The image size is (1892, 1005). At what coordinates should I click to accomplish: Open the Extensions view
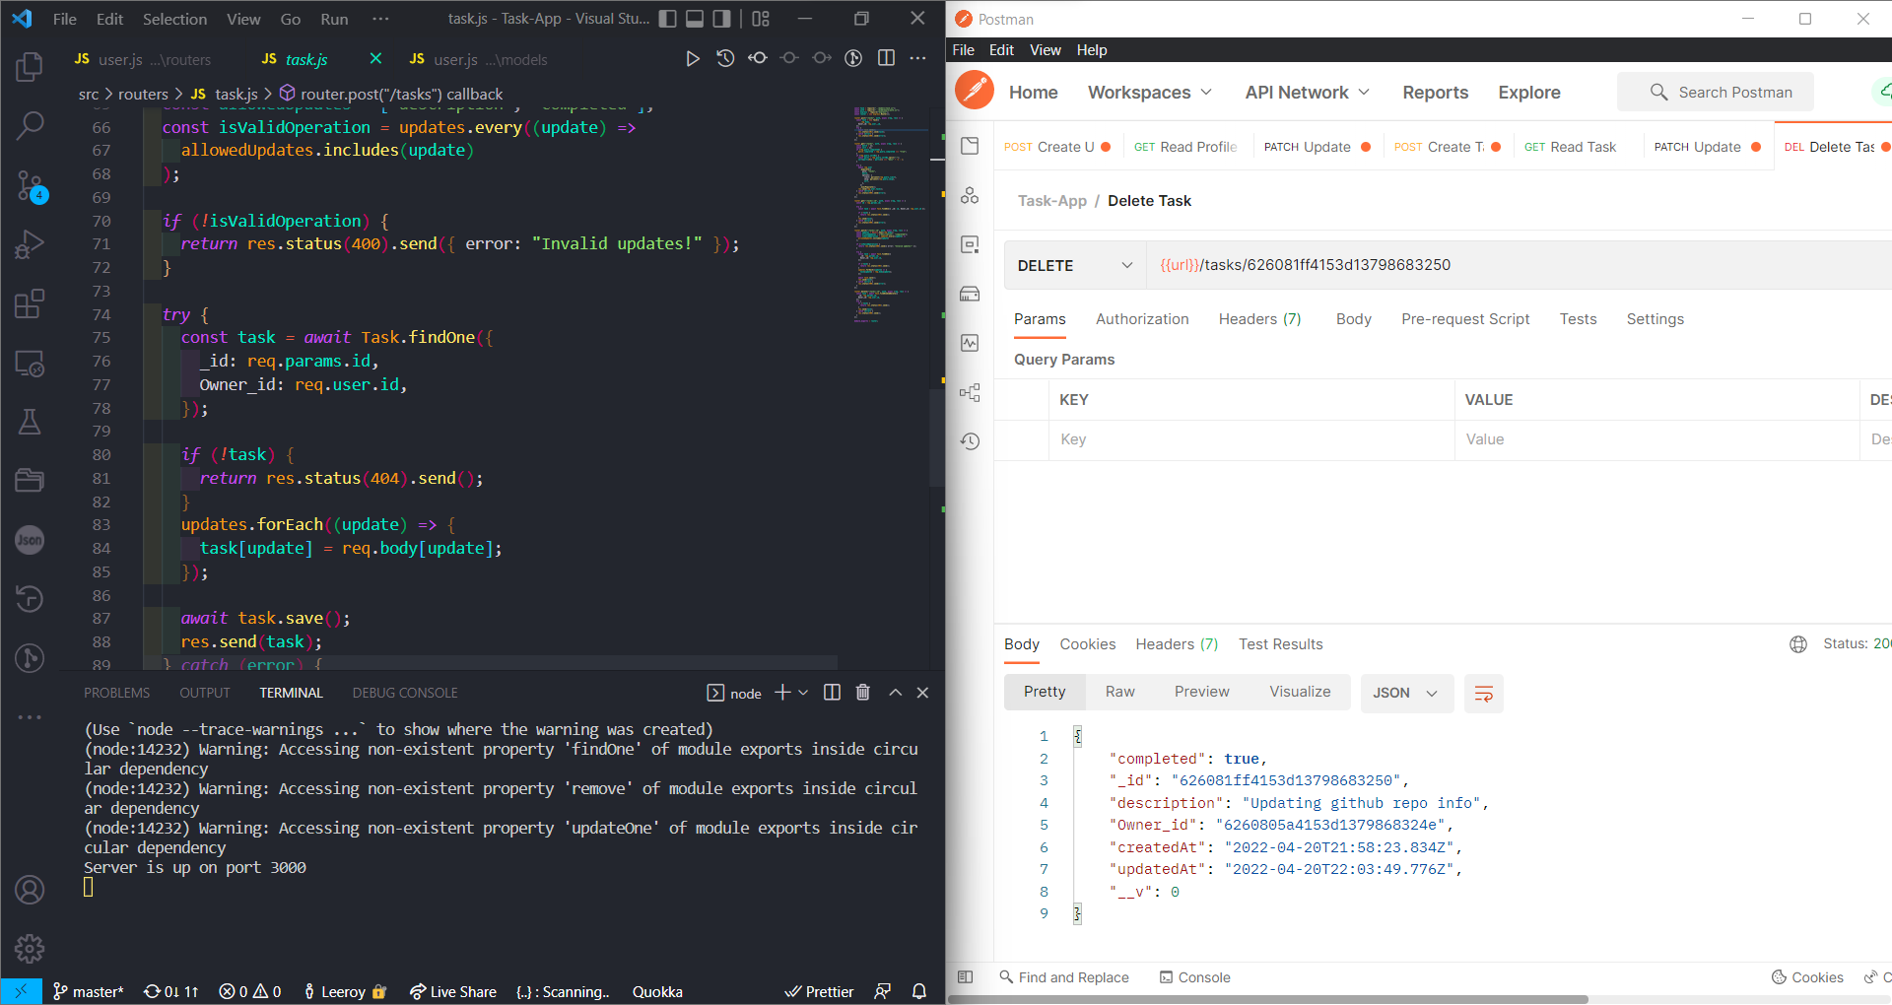pyautogui.click(x=31, y=303)
